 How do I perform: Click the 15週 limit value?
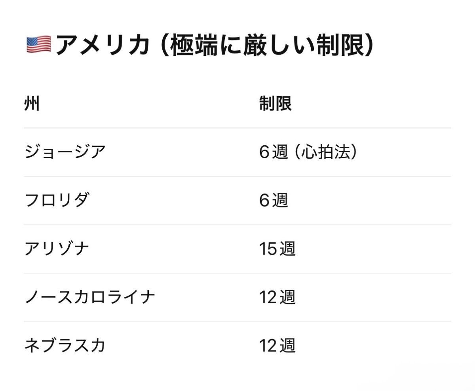point(277,249)
